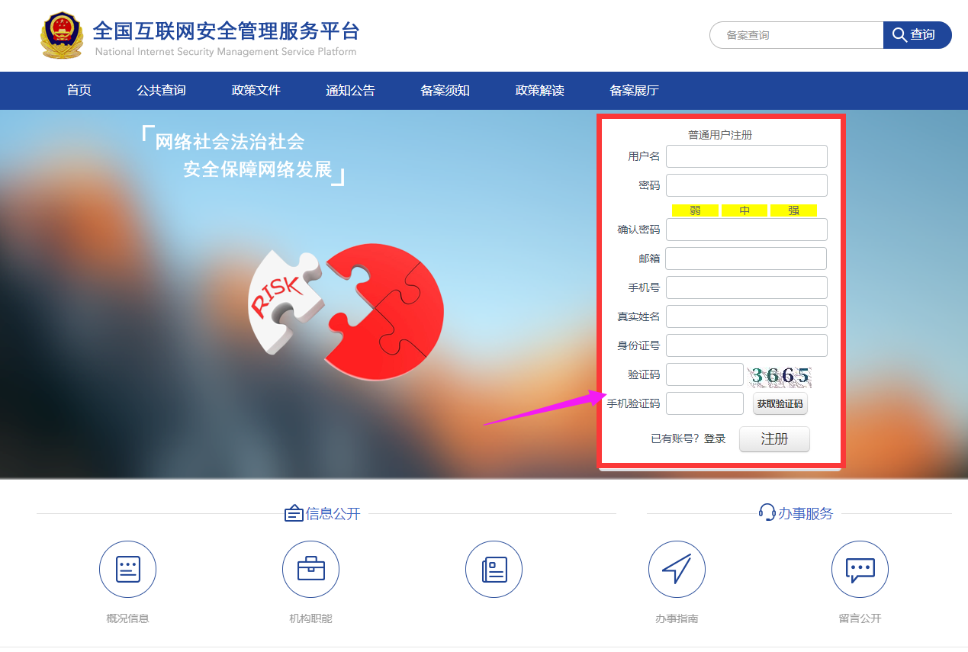Open the 办事指南 navigation arrow icon
Screen dimensions: 968x652
click(x=677, y=570)
